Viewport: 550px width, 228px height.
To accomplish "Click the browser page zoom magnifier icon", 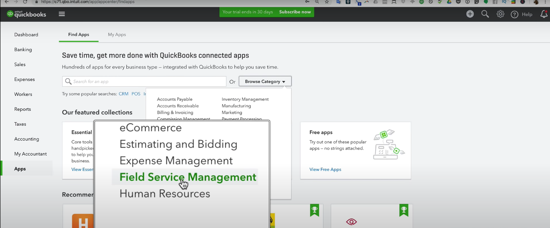I will pos(317,2).
